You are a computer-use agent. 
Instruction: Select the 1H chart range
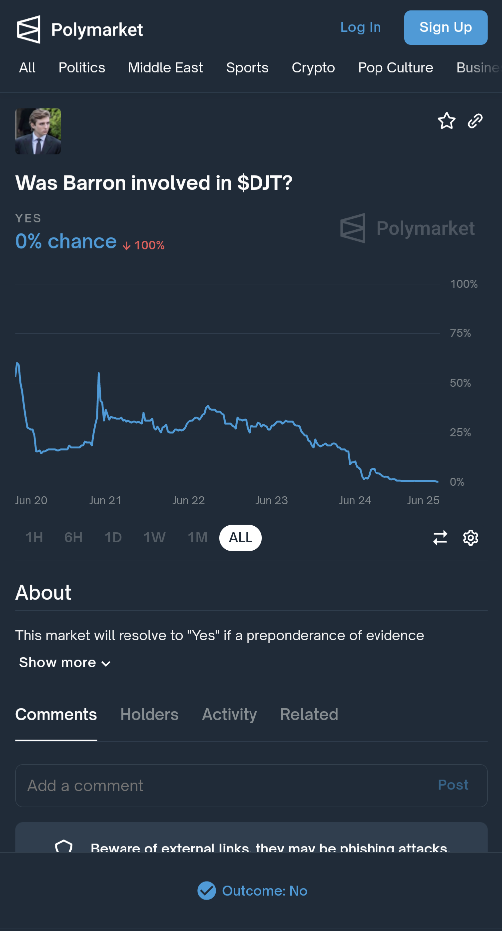click(34, 538)
